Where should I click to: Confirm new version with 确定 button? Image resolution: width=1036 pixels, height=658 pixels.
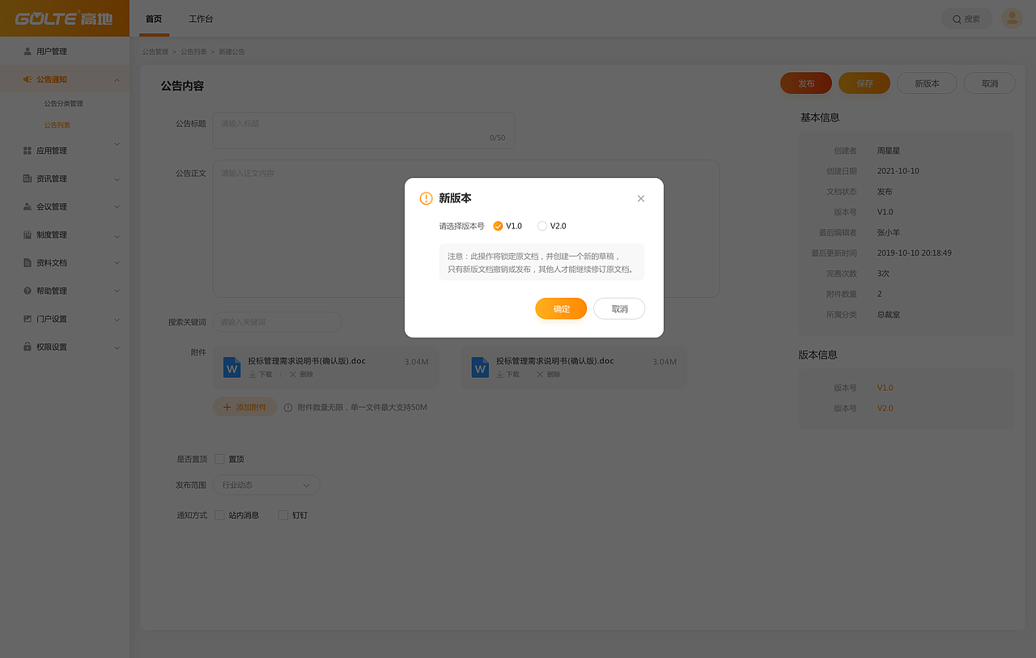tap(561, 308)
